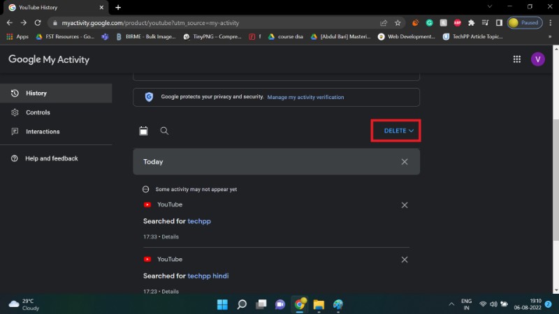Open the Google apps grid
This screenshot has height=314, width=559.
pos(516,60)
